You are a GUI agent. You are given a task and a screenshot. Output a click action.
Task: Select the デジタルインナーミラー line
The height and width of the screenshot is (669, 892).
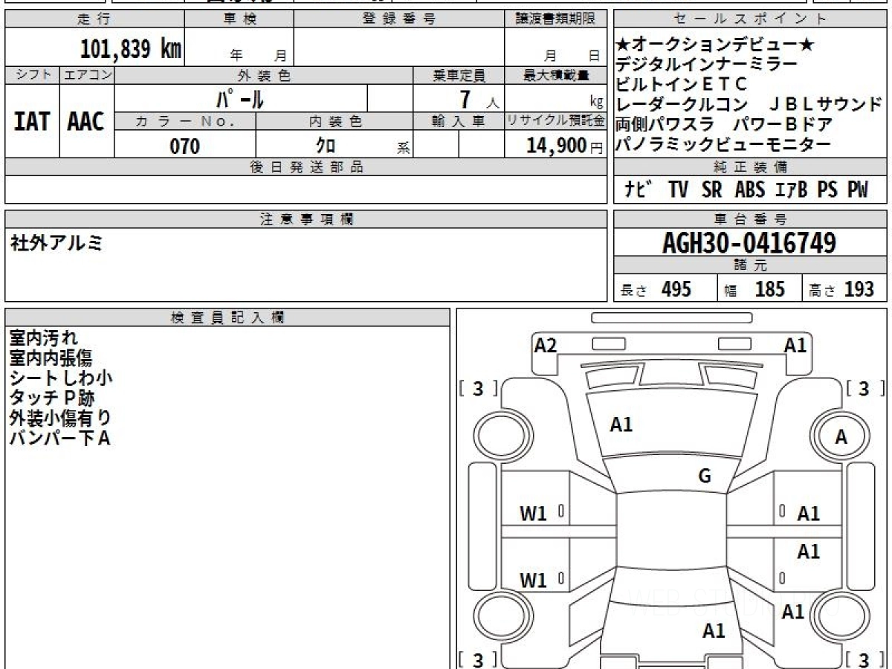pos(707,64)
